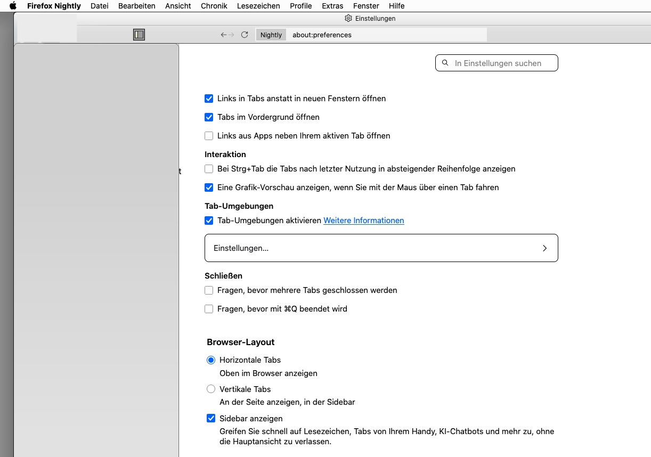The height and width of the screenshot is (457, 651).
Task: Click the 'In Einstellungen suchen' search field
Action: click(501, 63)
